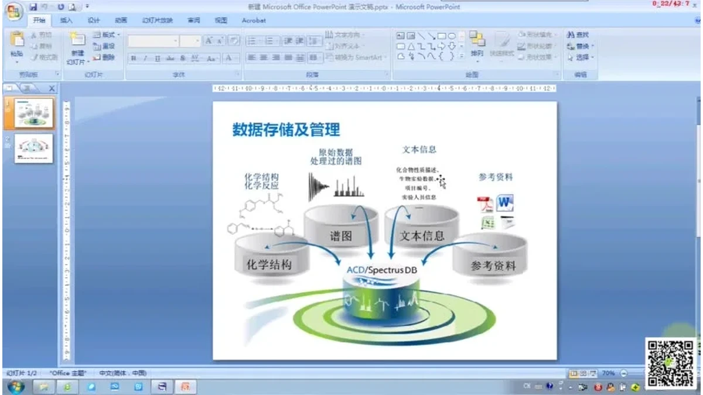Click the PowerPoint icon on Windows taskbar
This screenshot has width=703, height=395.
pyautogui.click(x=185, y=387)
